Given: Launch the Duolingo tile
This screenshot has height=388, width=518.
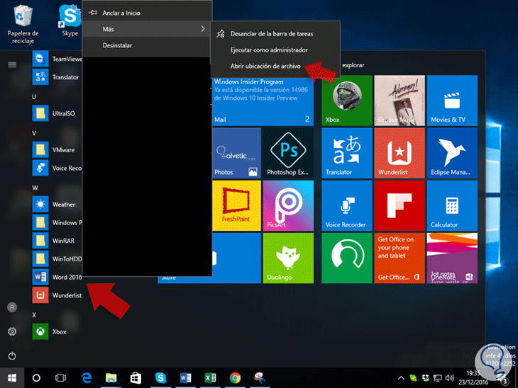Looking at the screenshot, I should pyautogui.click(x=288, y=258).
